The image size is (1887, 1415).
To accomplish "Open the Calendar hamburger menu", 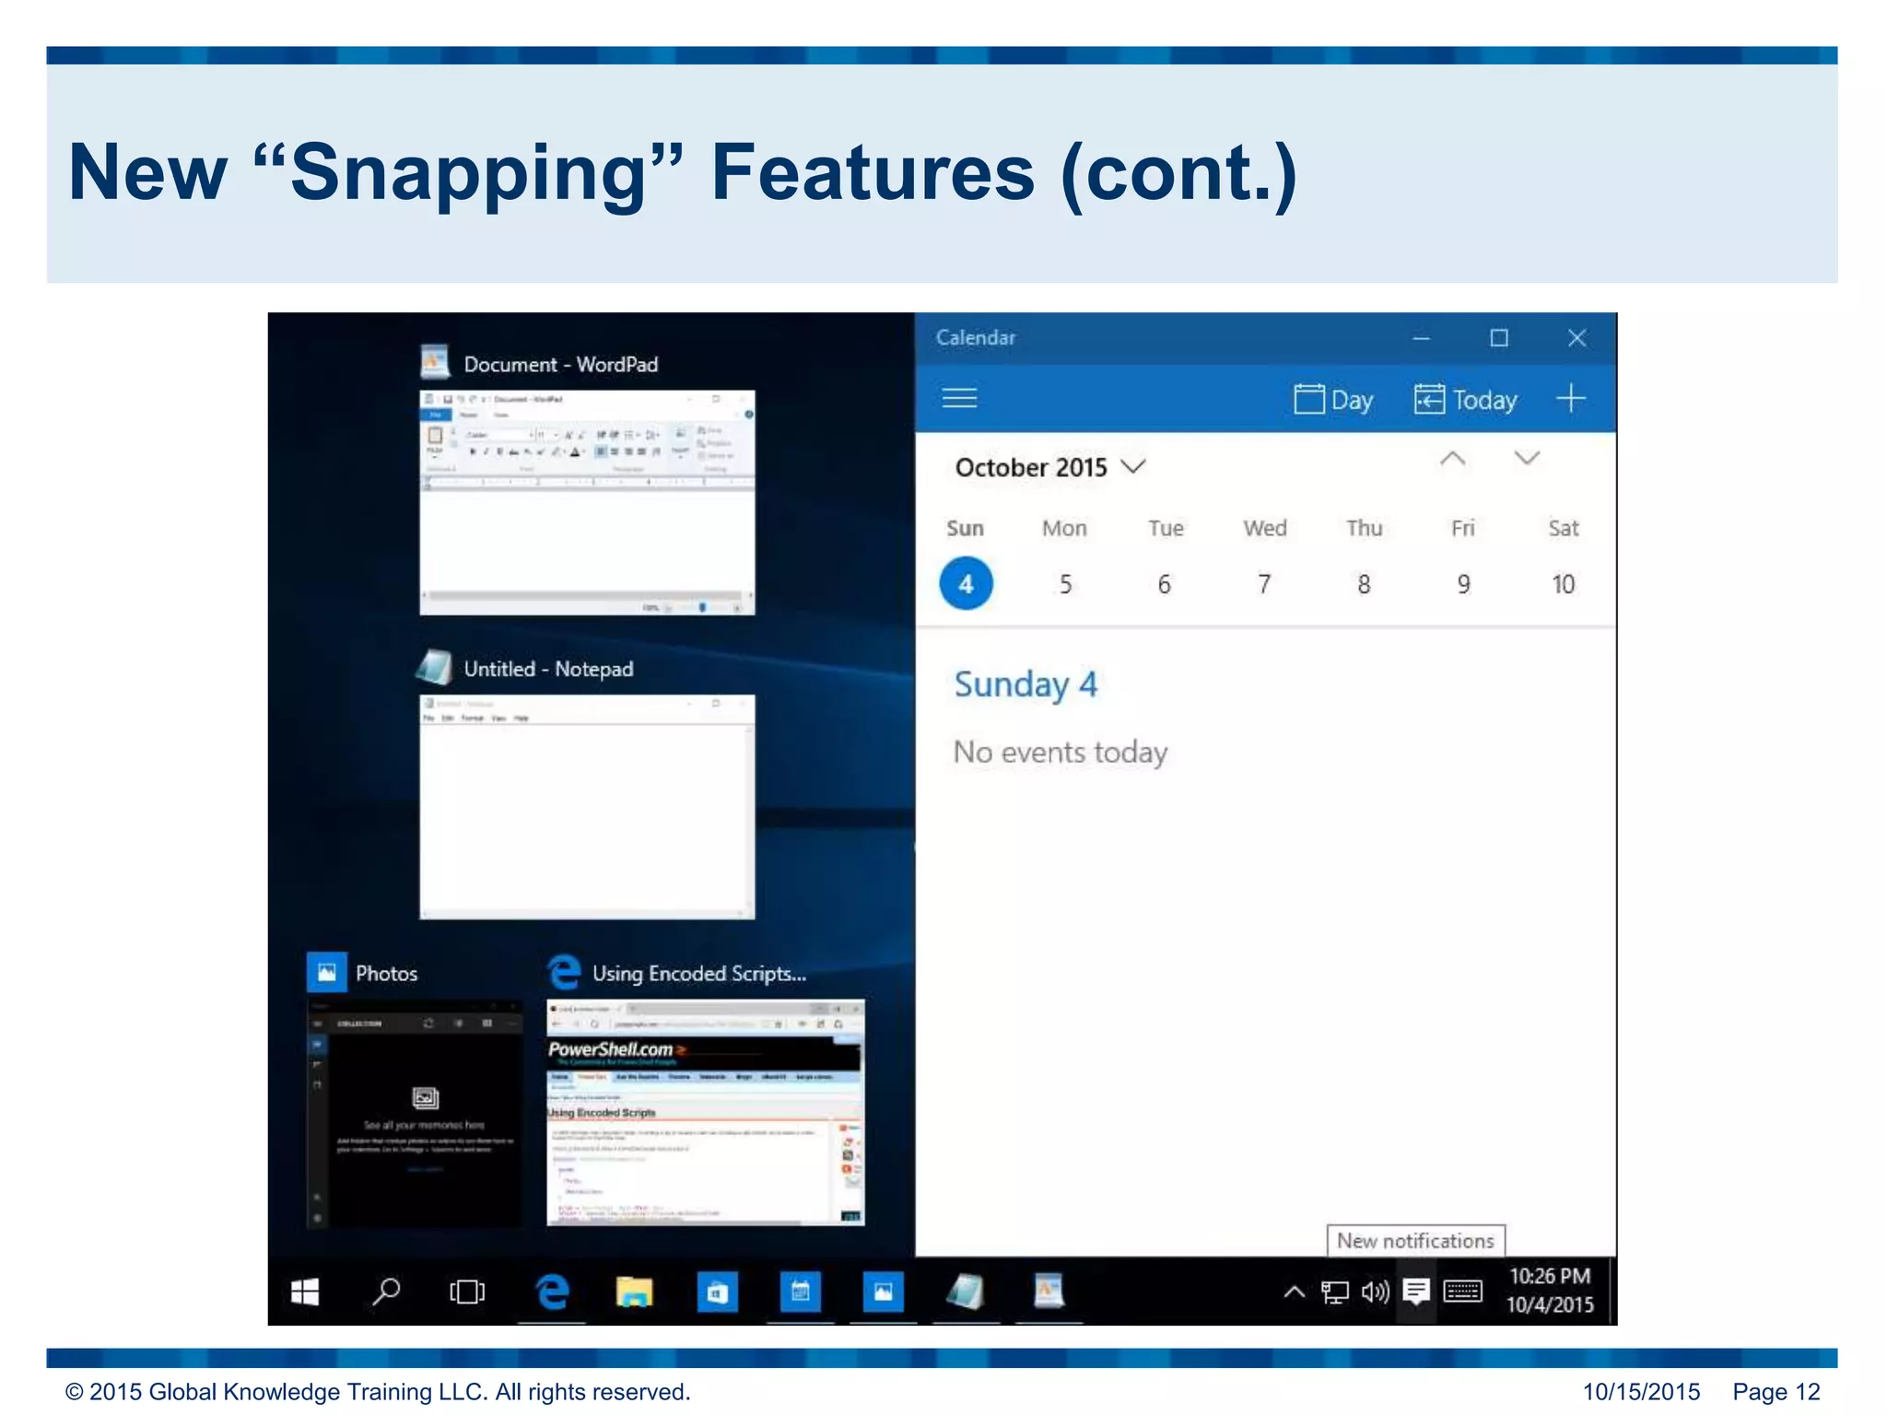I will coord(959,398).
